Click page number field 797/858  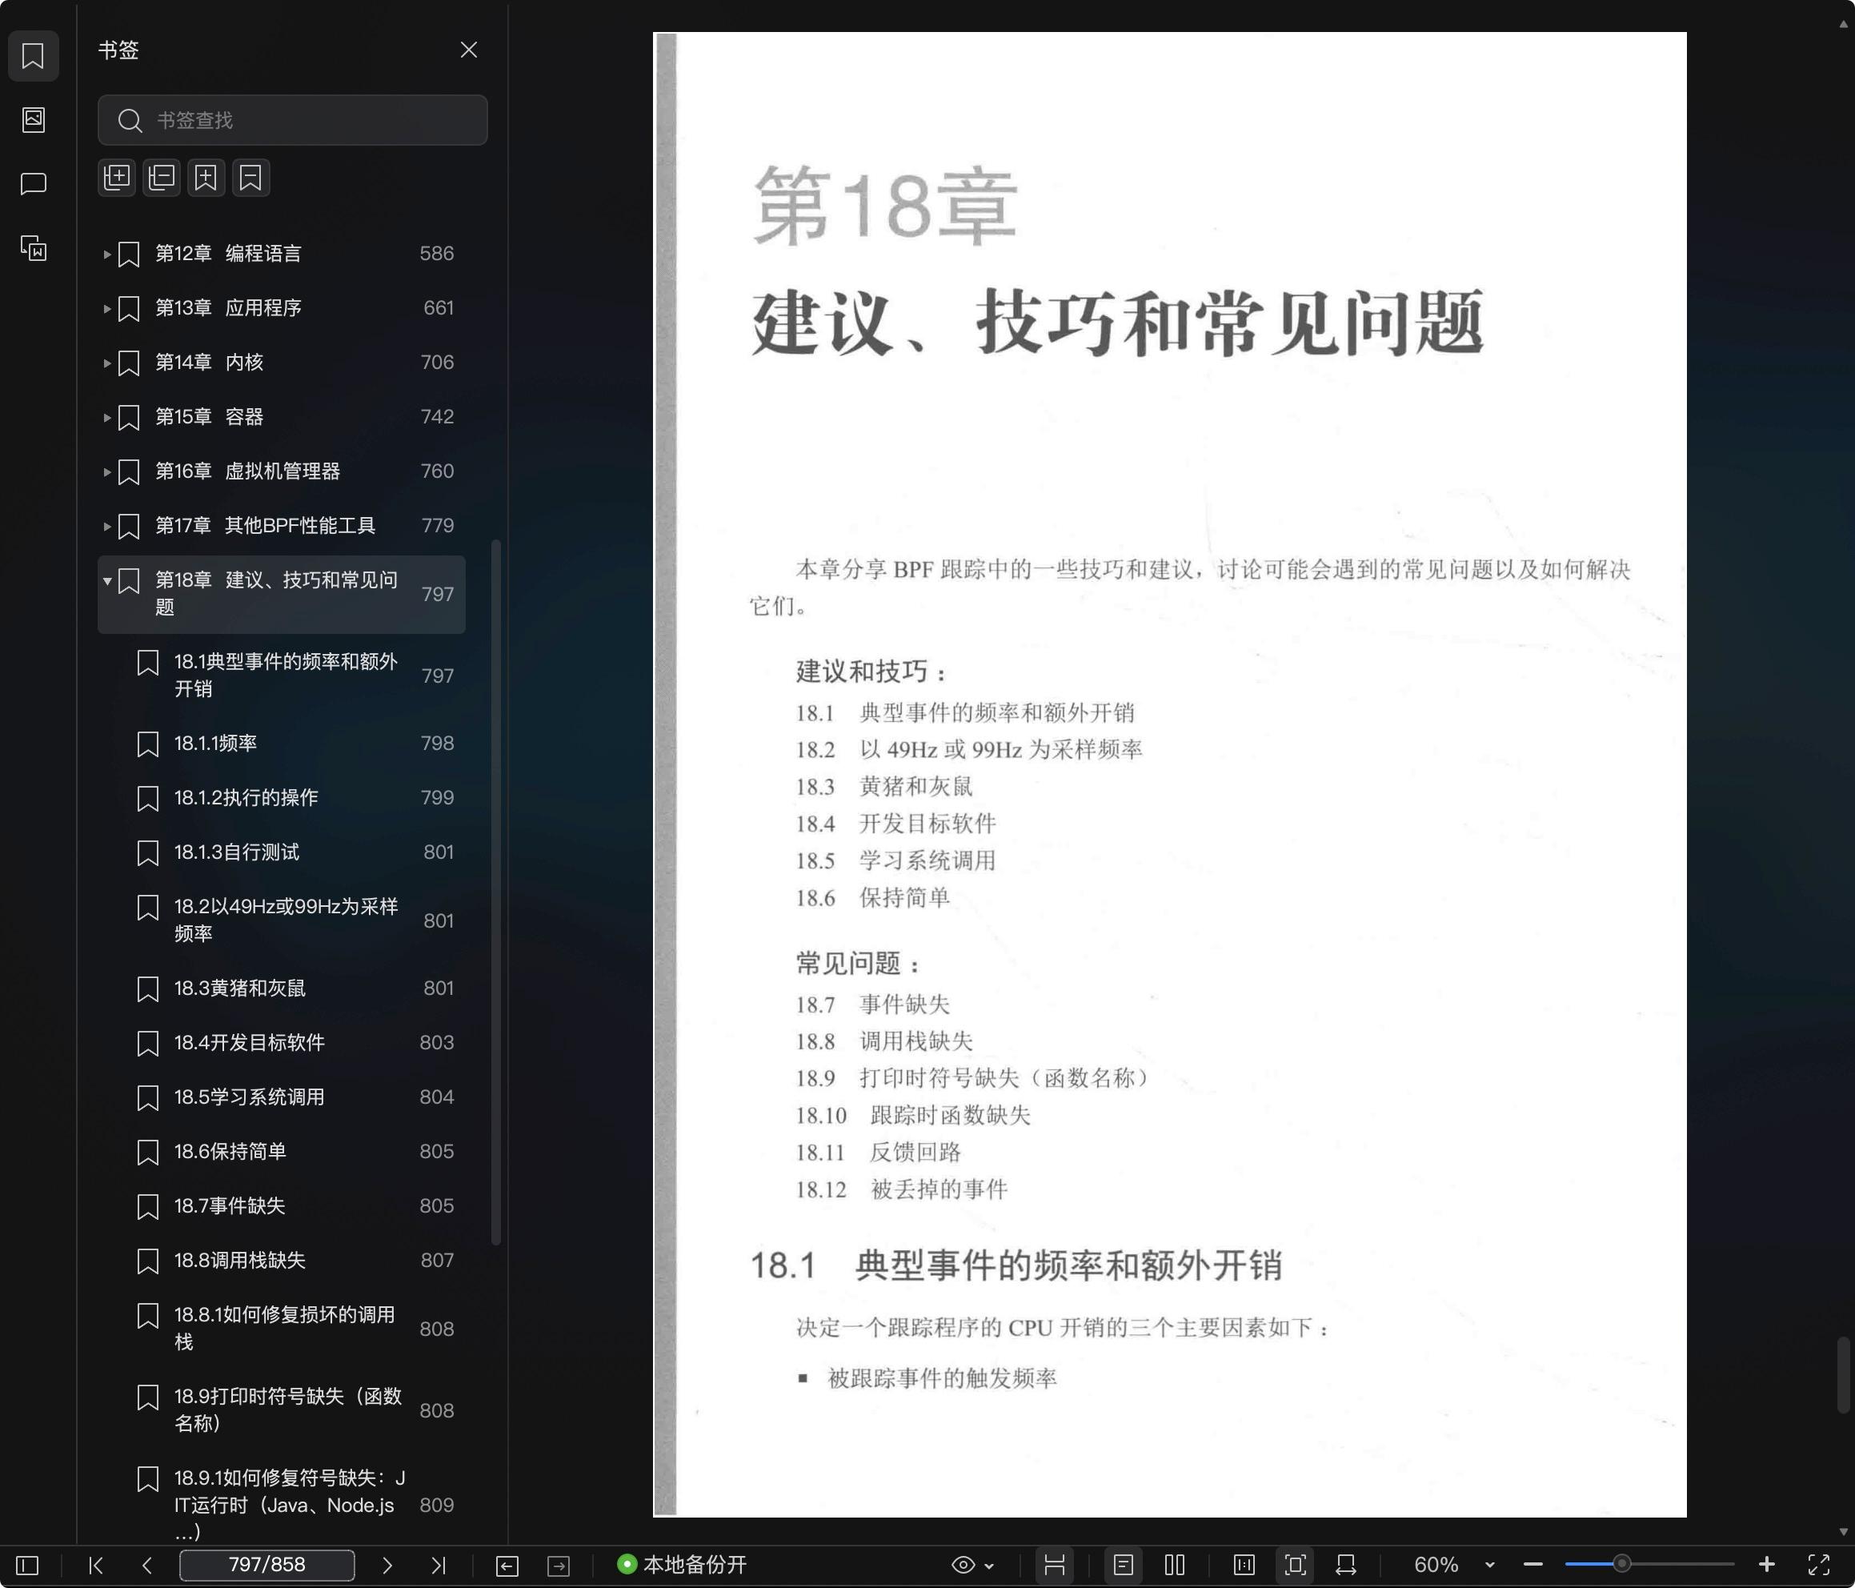(266, 1565)
